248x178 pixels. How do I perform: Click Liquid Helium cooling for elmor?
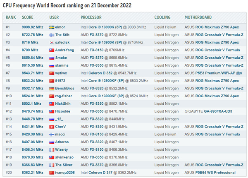(165, 27)
